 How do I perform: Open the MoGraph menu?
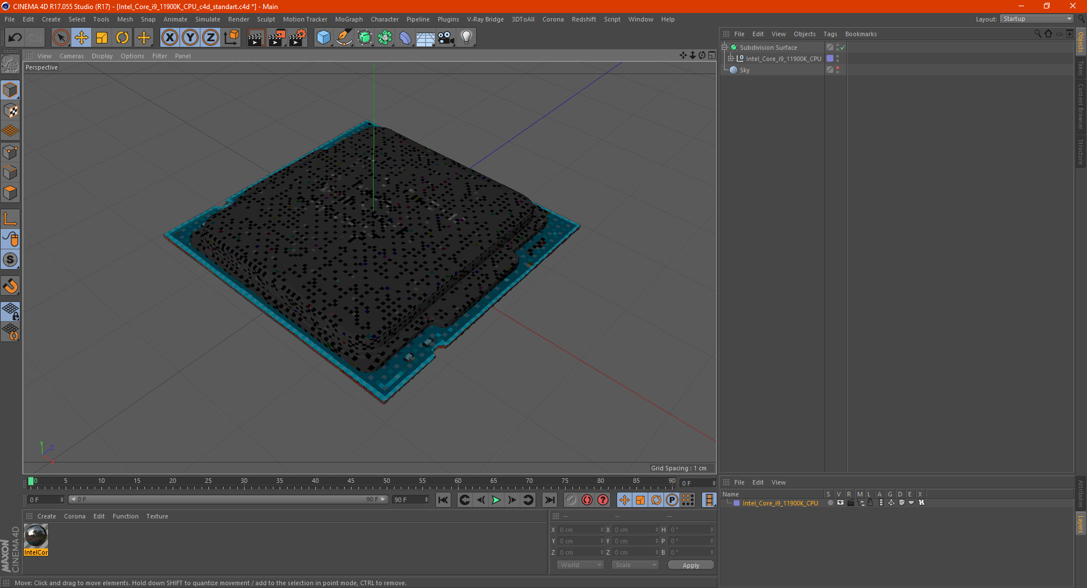(349, 19)
